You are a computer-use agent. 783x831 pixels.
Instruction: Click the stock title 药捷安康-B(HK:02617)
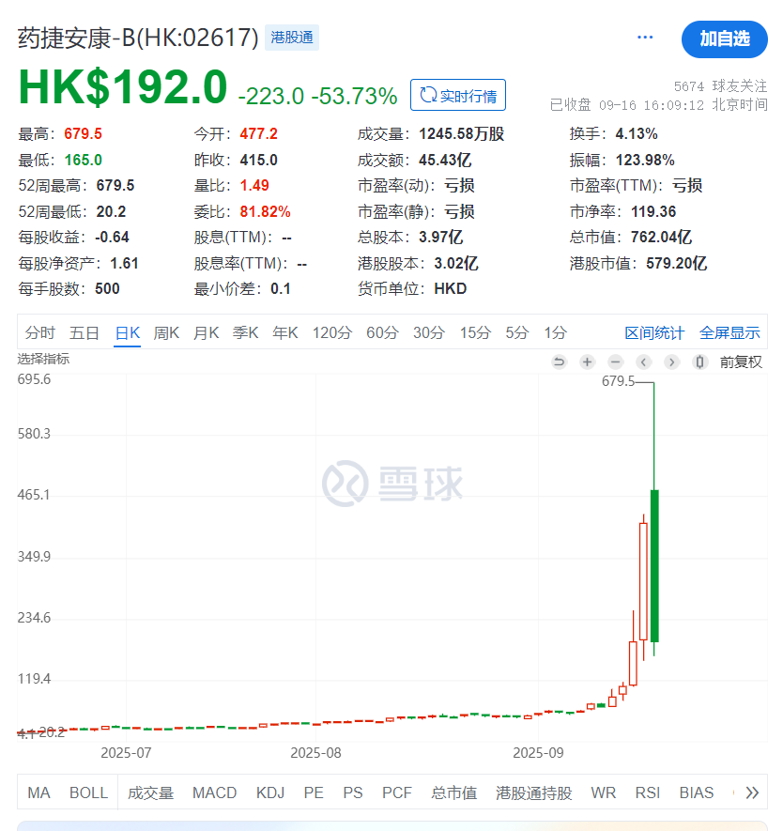click(138, 38)
